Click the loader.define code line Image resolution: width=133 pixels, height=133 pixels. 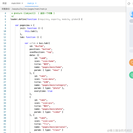tap(46, 19)
